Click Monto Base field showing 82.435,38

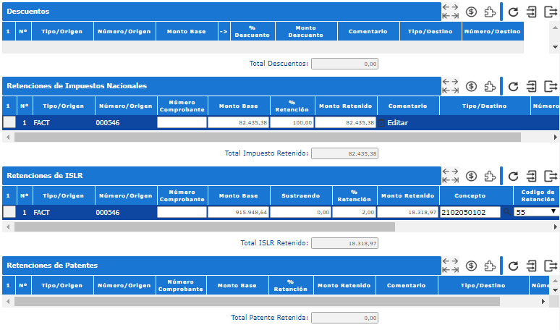click(x=238, y=122)
